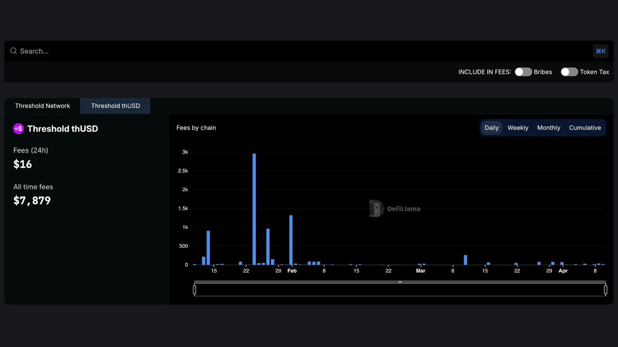Click the 'Threshold thUSD' heading text
The height and width of the screenshot is (347, 618).
click(62, 129)
